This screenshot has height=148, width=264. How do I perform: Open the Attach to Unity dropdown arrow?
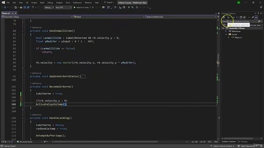coord(90,7)
